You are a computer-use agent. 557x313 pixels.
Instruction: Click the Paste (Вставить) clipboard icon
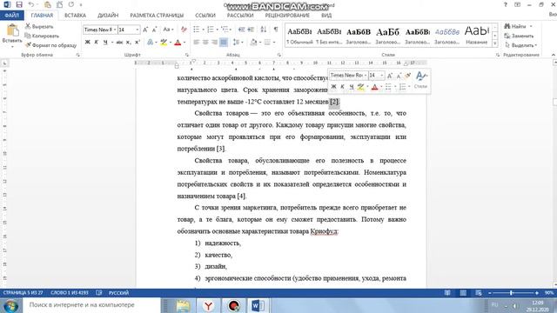[x=12, y=30]
